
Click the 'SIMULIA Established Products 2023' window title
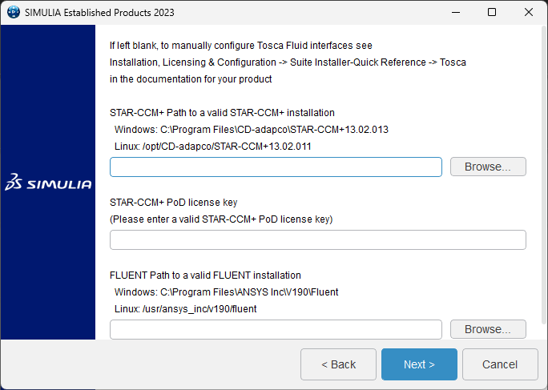(x=99, y=13)
